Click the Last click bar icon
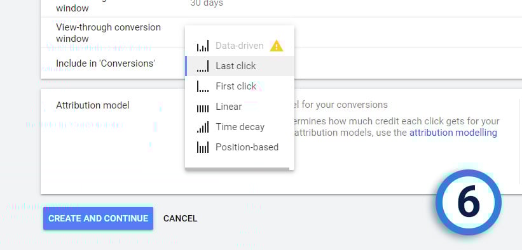The height and width of the screenshot is (250, 522). click(203, 66)
